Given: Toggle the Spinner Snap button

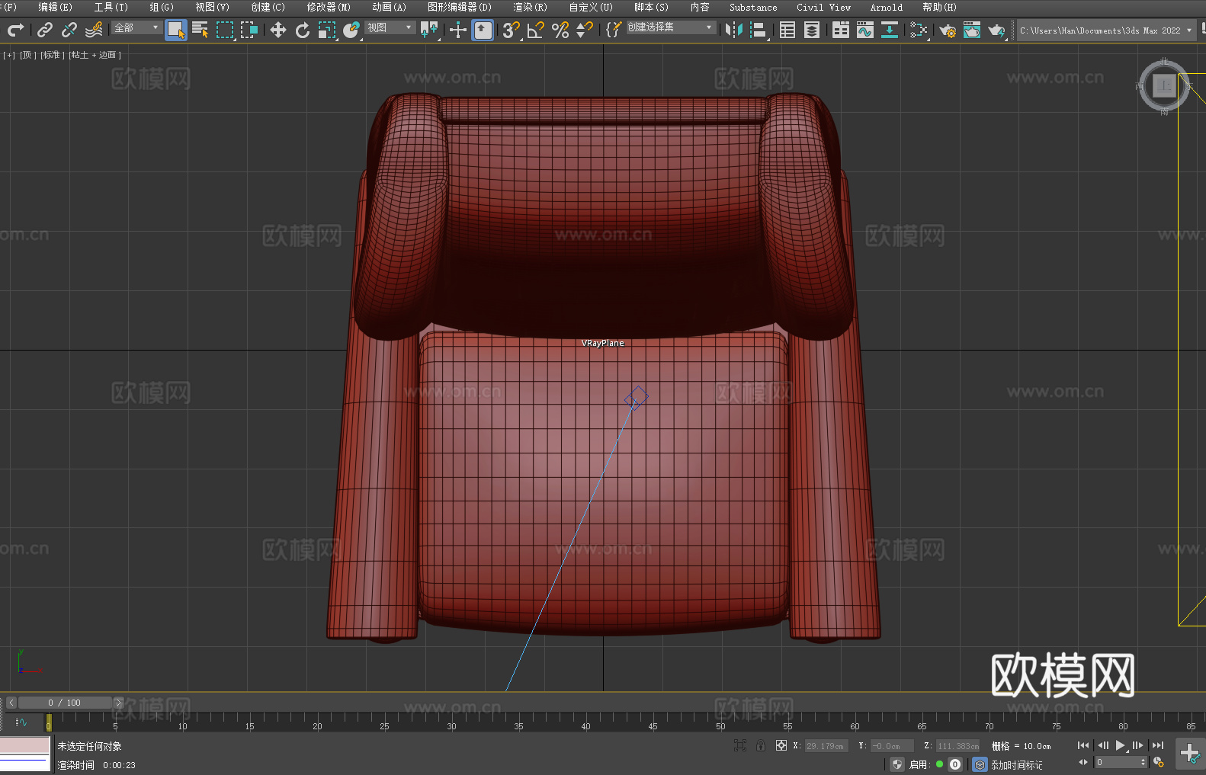Looking at the screenshot, I should click(x=585, y=30).
